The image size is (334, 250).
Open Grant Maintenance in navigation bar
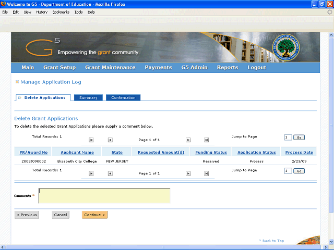pyautogui.click(x=110, y=67)
